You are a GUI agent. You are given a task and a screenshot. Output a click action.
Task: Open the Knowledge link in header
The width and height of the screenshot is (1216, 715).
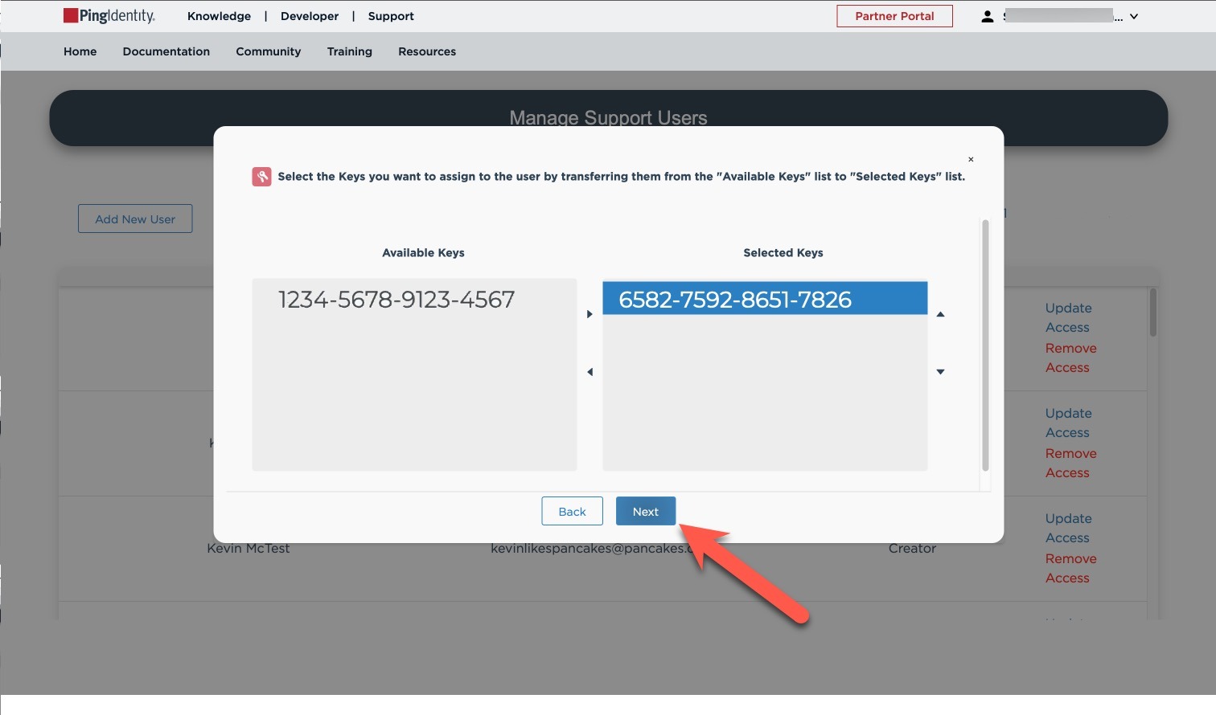click(x=219, y=16)
